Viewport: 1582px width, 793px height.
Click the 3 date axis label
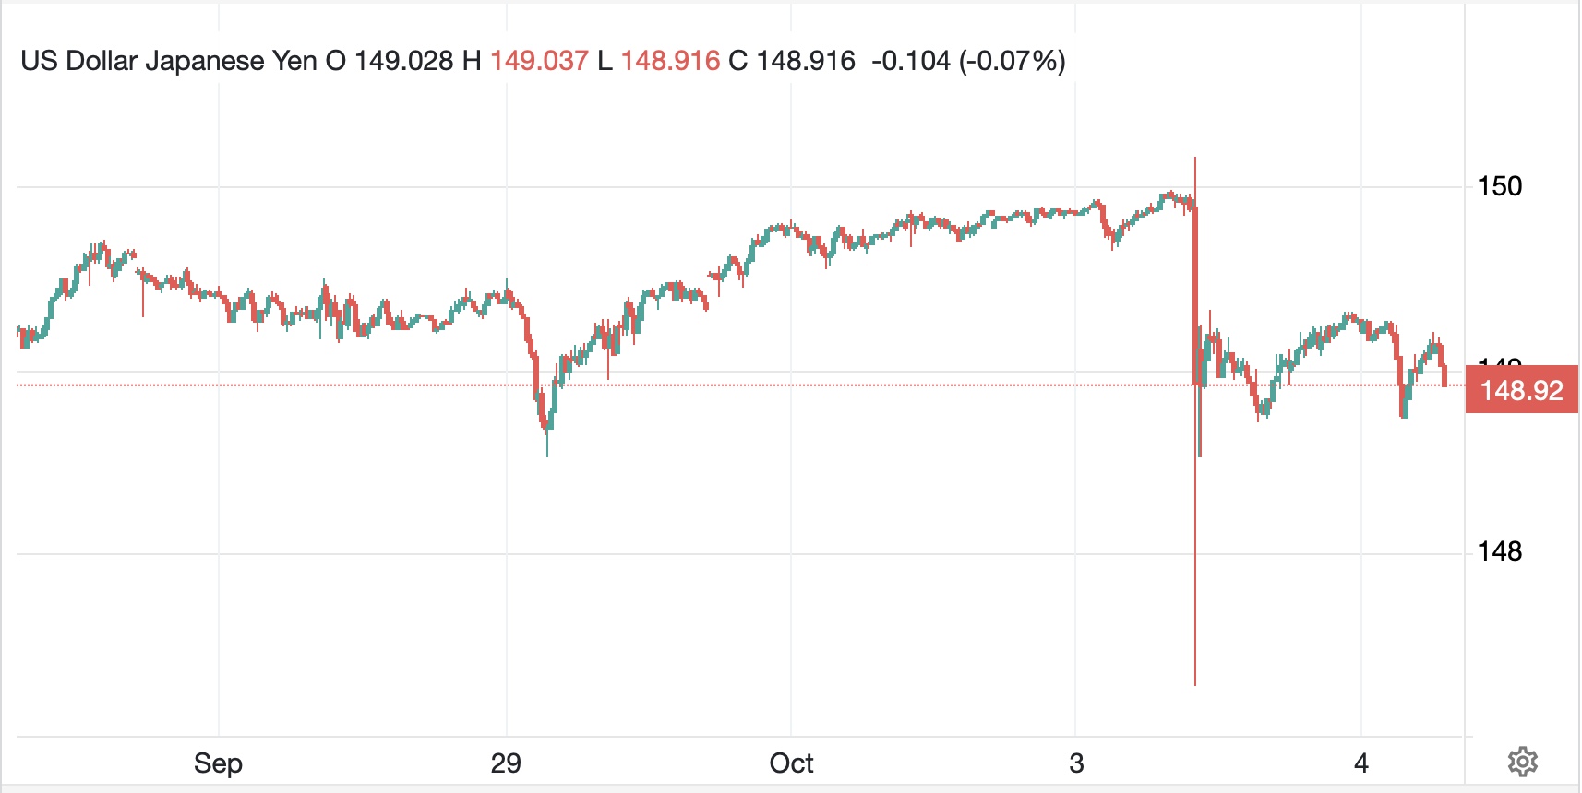[x=1076, y=763]
